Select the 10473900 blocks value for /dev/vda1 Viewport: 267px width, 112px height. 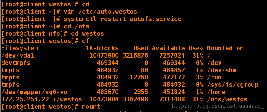click(104, 55)
